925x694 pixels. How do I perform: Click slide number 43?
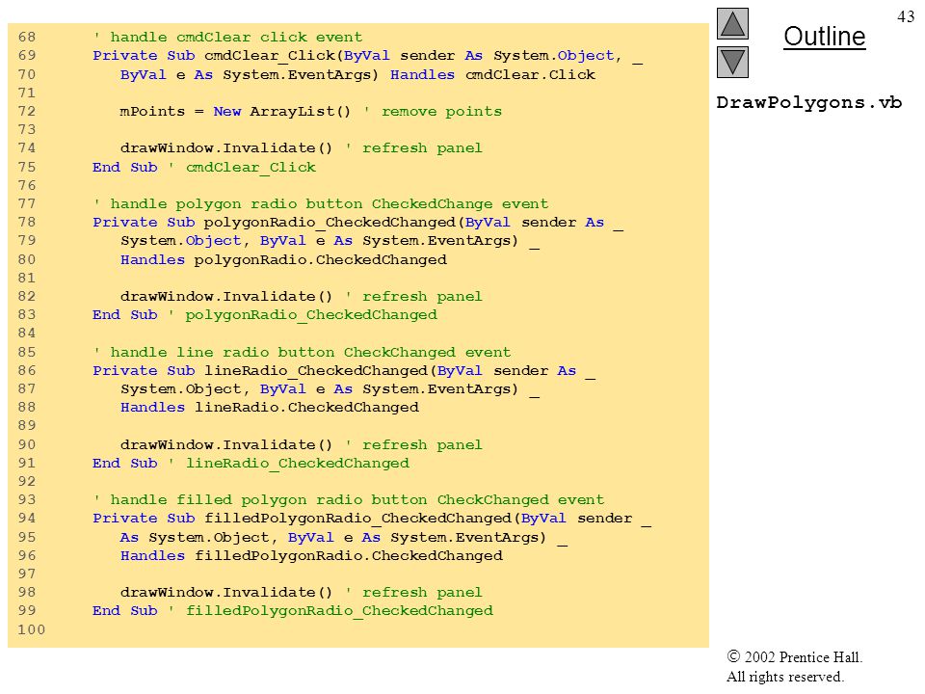[906, 16]
